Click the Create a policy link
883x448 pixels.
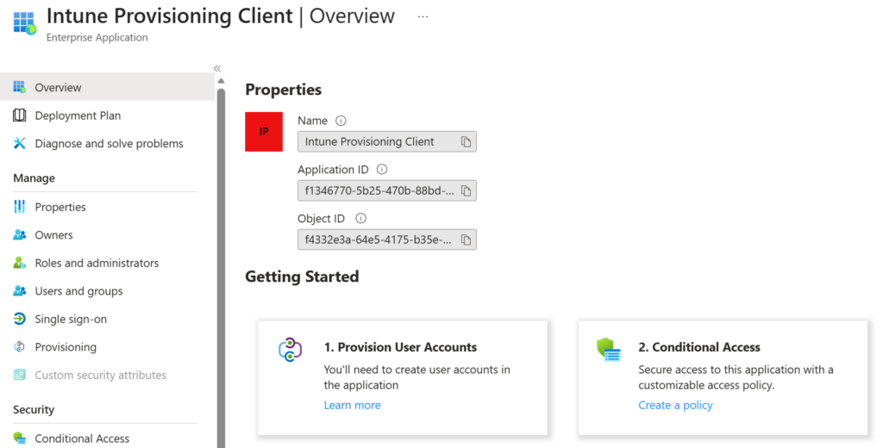tap(675, 405)
